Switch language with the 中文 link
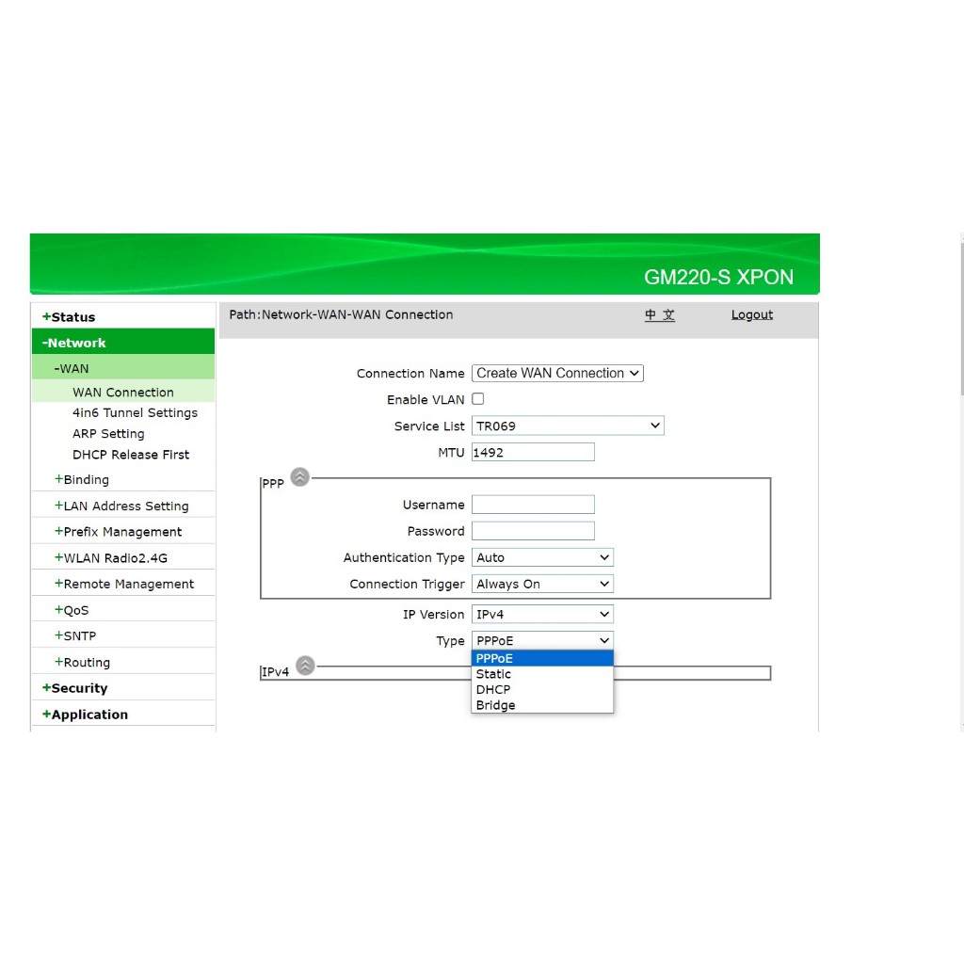Viewport: 964px width, 964px height. pos(659,315)
